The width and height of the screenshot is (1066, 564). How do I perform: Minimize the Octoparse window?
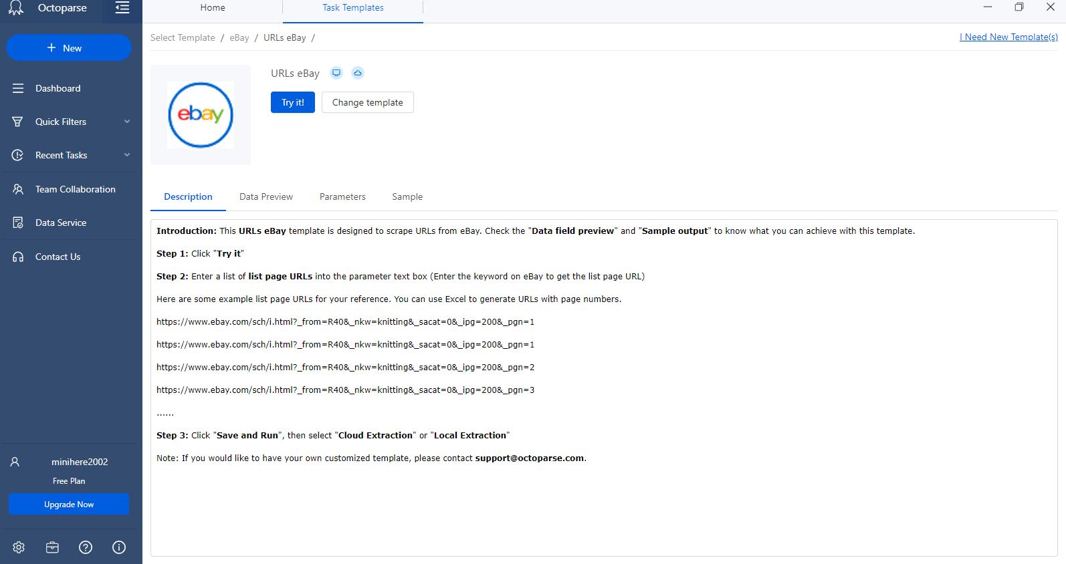(x=988, y=7)
